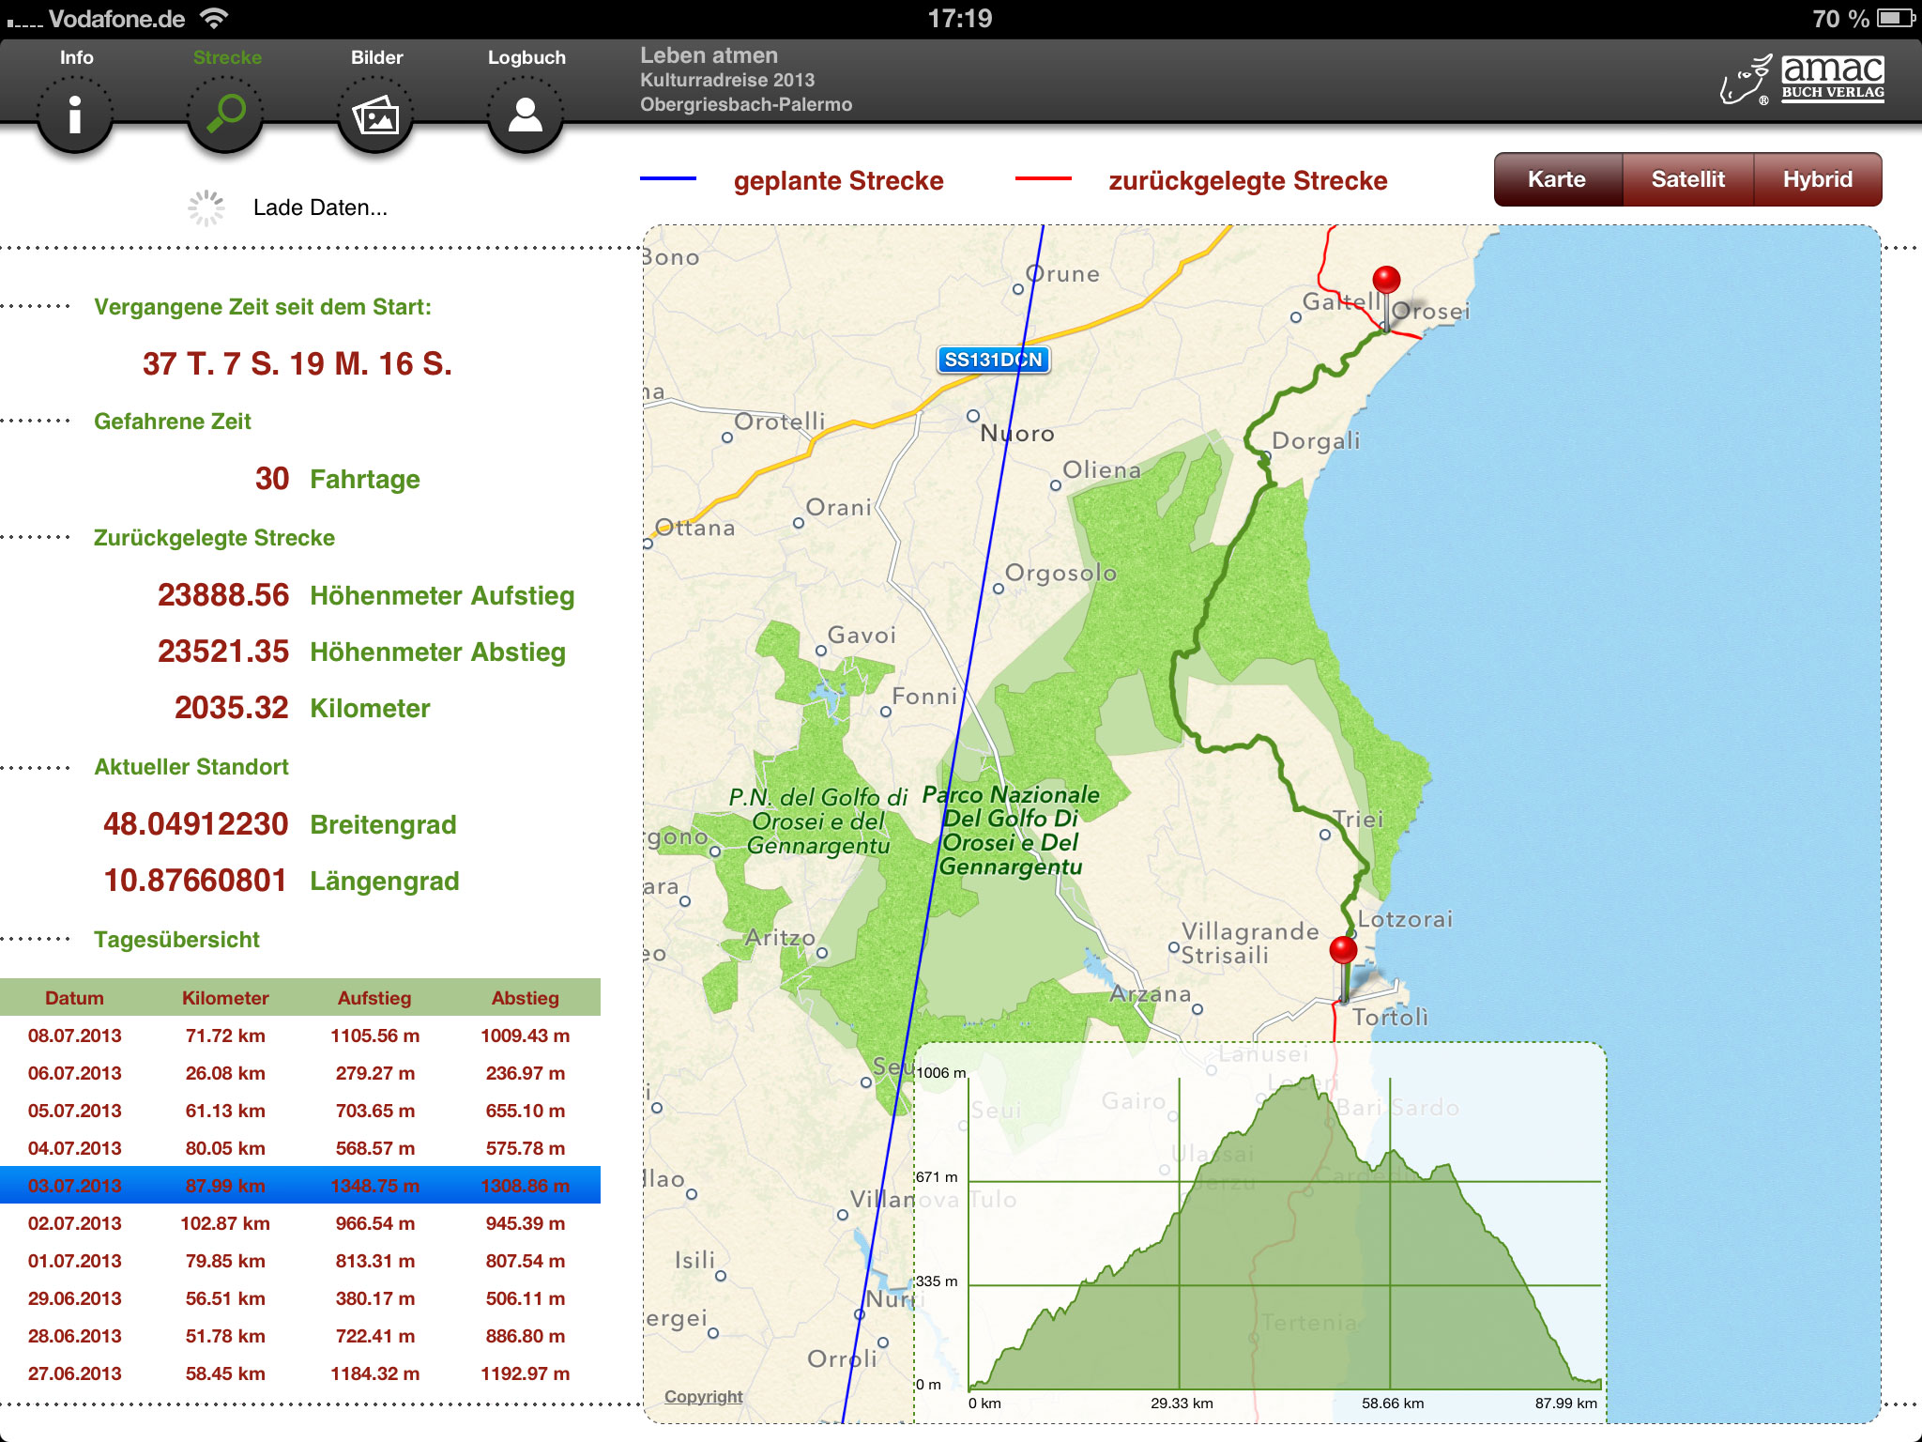
Task: Tap the 30 Fahrtage value
Action: click(272, 479)
